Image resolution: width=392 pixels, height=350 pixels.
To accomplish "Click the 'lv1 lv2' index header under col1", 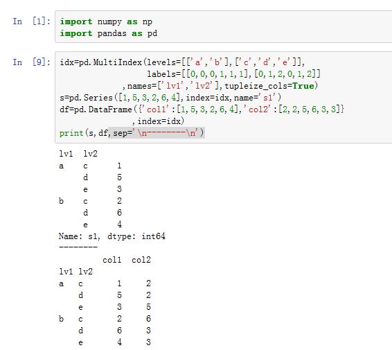I will click(x=75, y=272).
